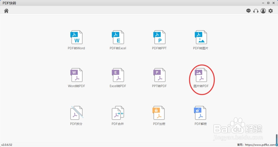
Task: Open the Excel转PDF converter
Action: coord(118,78)
